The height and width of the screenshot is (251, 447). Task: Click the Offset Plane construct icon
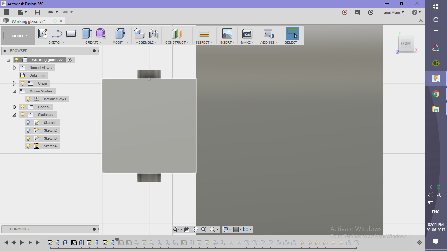click(177, 34)
